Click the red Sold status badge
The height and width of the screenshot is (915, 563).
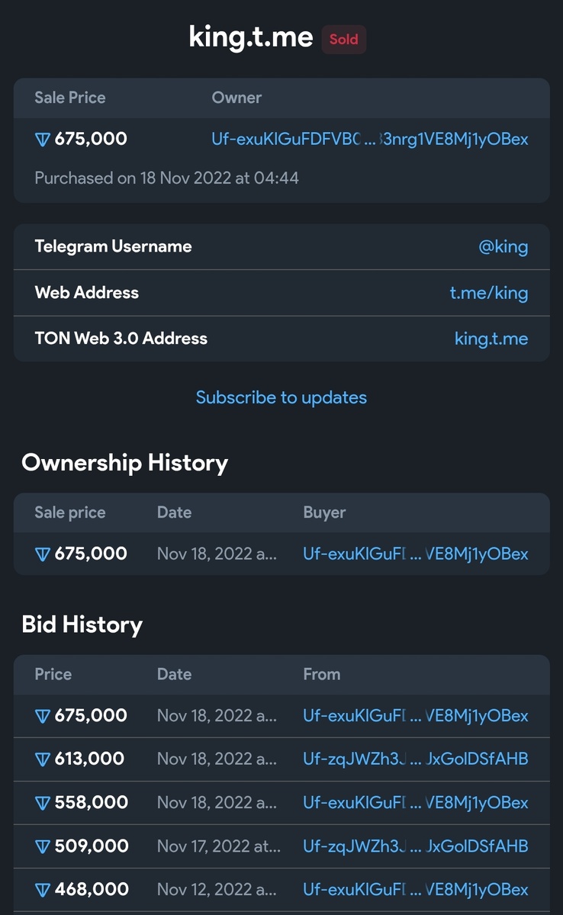click(343, 39)
